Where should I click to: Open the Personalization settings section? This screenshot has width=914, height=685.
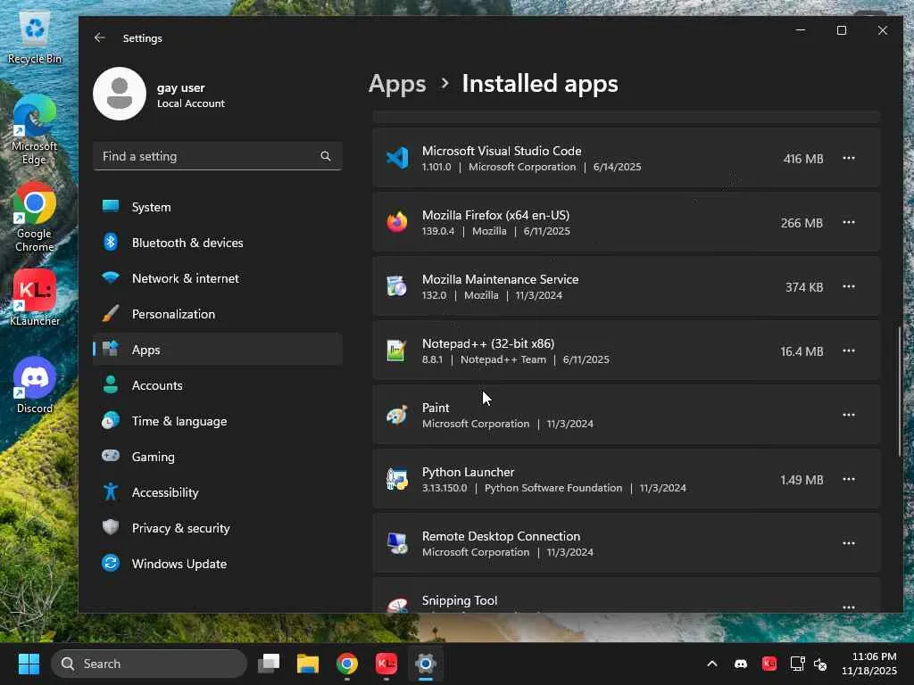(173, 314)
